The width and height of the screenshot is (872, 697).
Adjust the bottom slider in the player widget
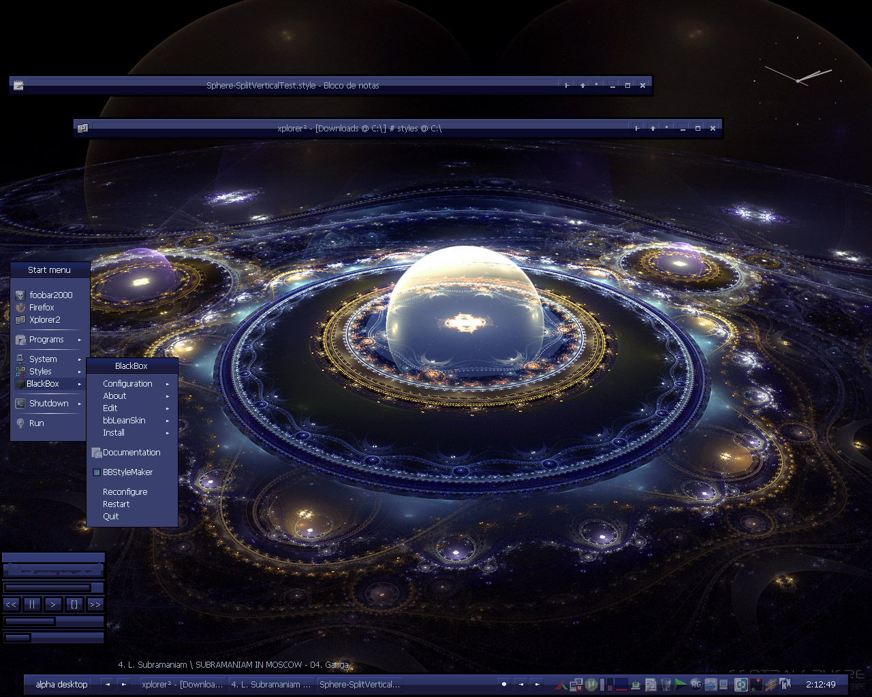click(x=53, y=638)
